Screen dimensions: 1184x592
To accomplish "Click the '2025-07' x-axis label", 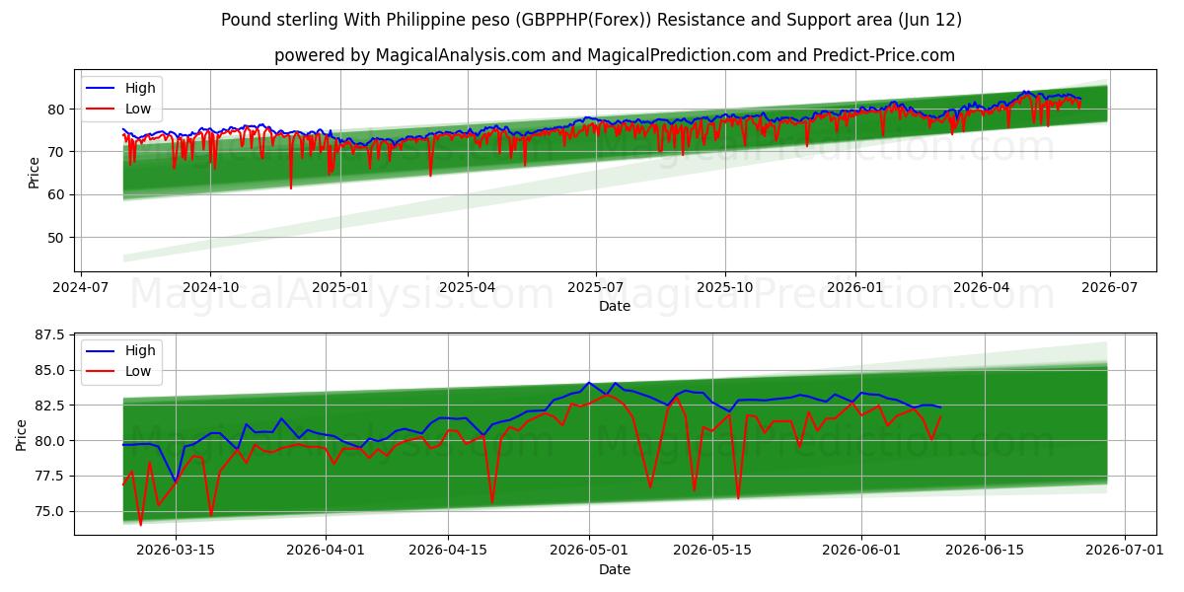I will click(596, 287).
